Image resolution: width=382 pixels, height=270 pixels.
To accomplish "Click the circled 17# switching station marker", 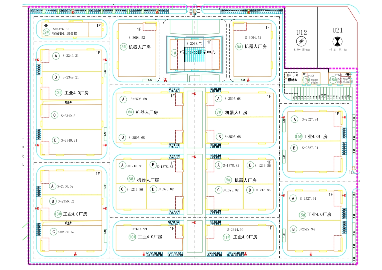I will 306,80.
